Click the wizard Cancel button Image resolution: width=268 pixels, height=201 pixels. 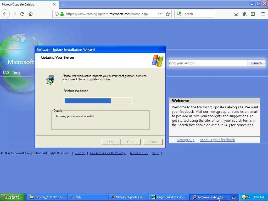153,142
